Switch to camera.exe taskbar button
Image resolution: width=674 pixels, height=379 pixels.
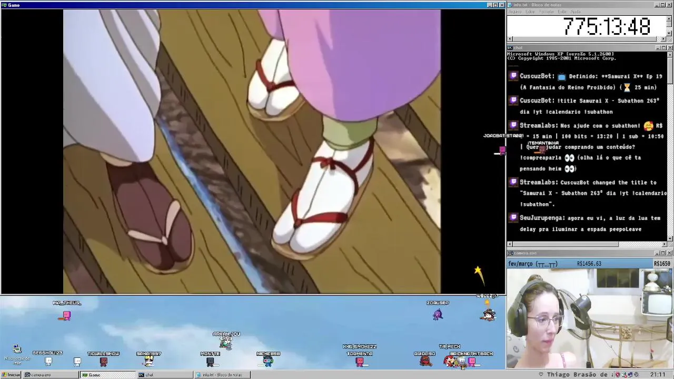52,375
